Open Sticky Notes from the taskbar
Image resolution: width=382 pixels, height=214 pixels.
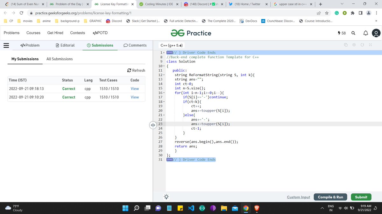tap(180, 208)
